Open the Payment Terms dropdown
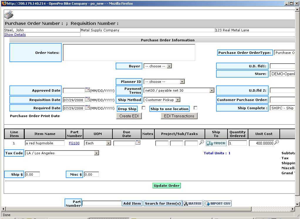 click(x=212, y=90)
